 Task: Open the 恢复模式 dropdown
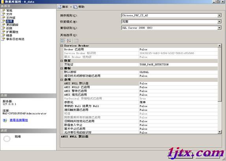(x=219, y=22)
